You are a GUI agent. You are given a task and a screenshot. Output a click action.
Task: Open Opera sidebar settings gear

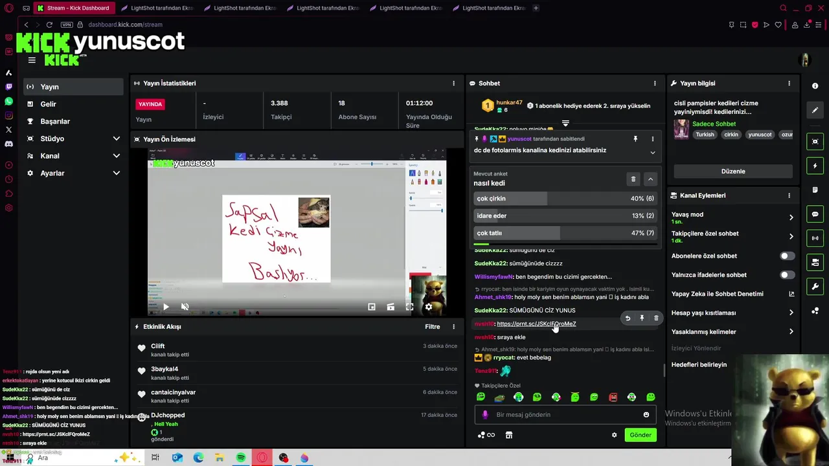[x=8, y=208]
